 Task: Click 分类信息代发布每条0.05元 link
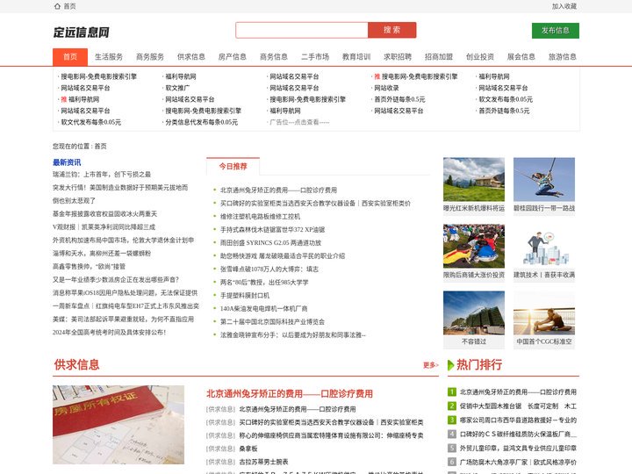202,122
